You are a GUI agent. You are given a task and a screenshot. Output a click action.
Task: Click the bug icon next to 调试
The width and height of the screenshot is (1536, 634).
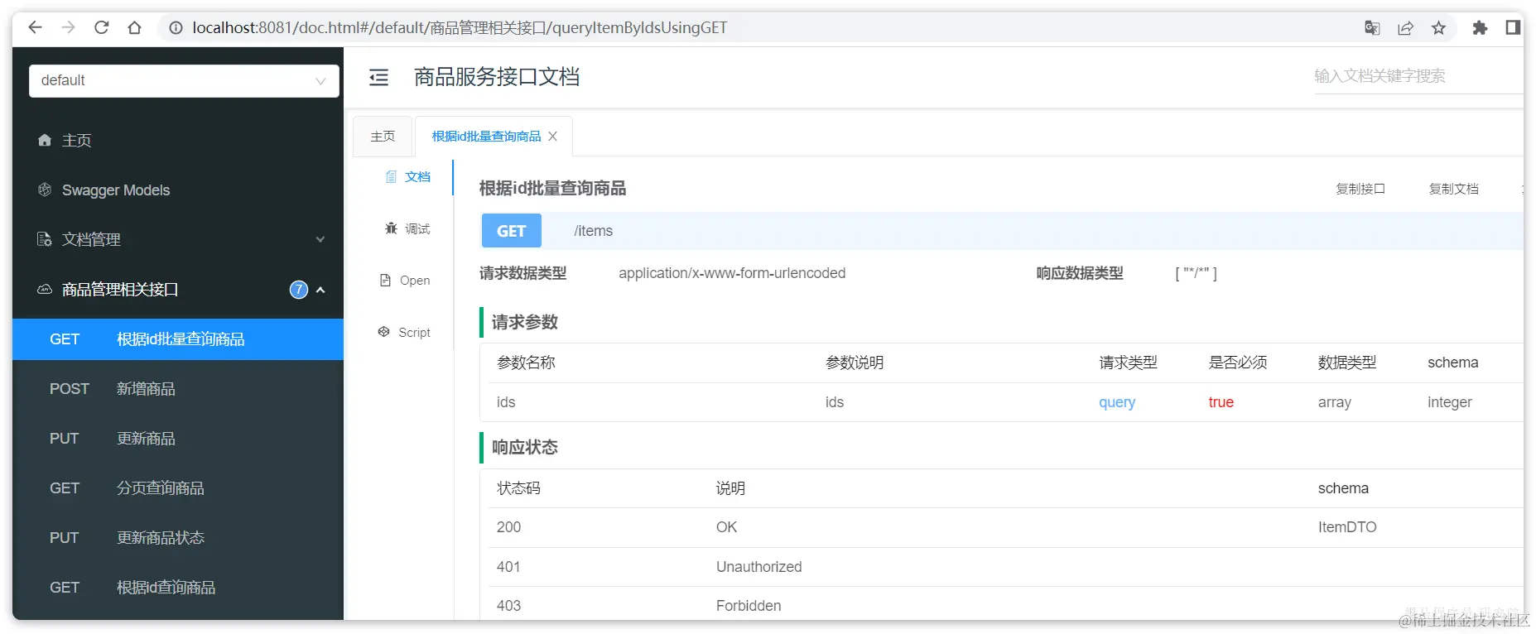(x=391, y=228)
